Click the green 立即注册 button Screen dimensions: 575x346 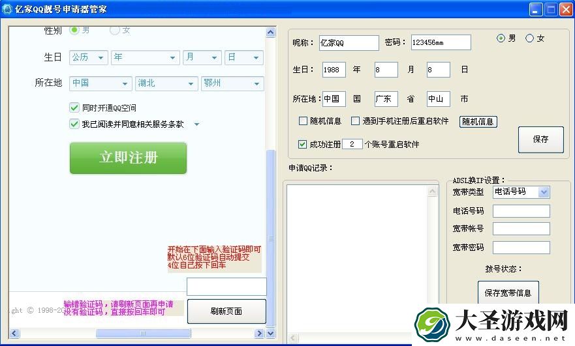tap(129, 158)
